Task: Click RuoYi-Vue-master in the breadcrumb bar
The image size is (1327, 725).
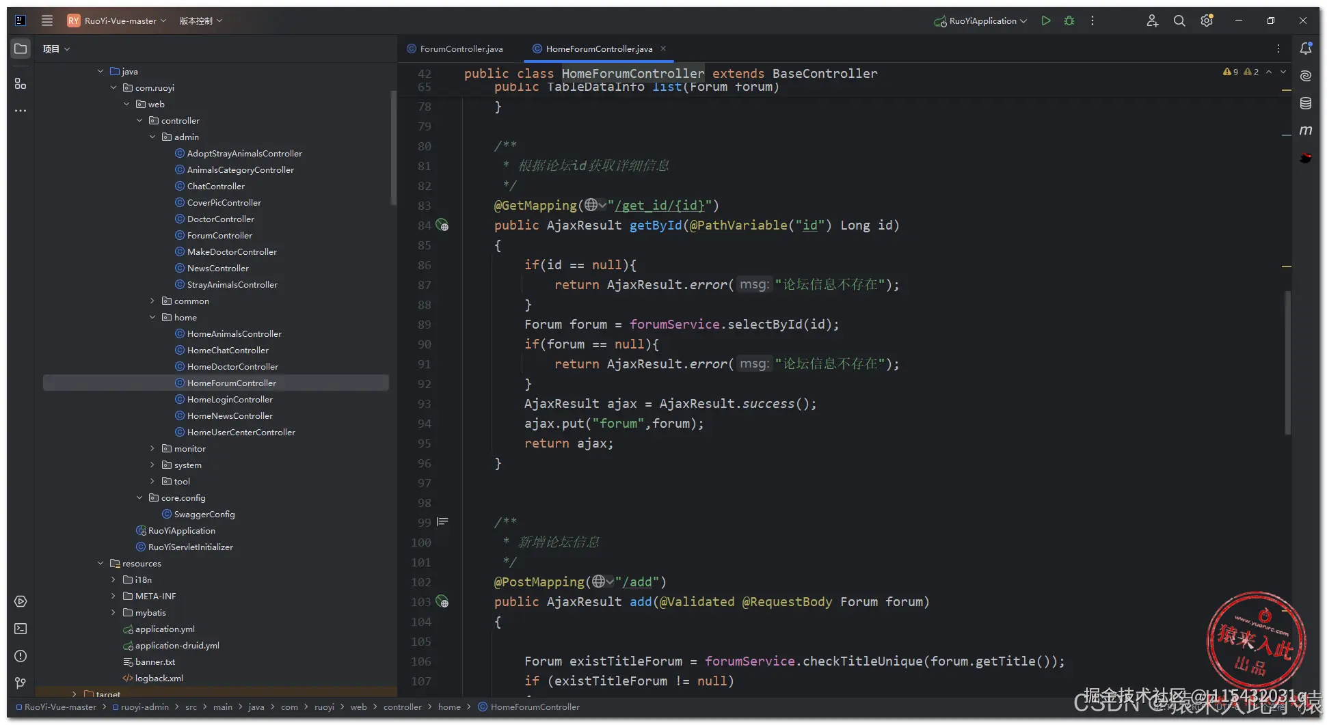Action: 56,707
